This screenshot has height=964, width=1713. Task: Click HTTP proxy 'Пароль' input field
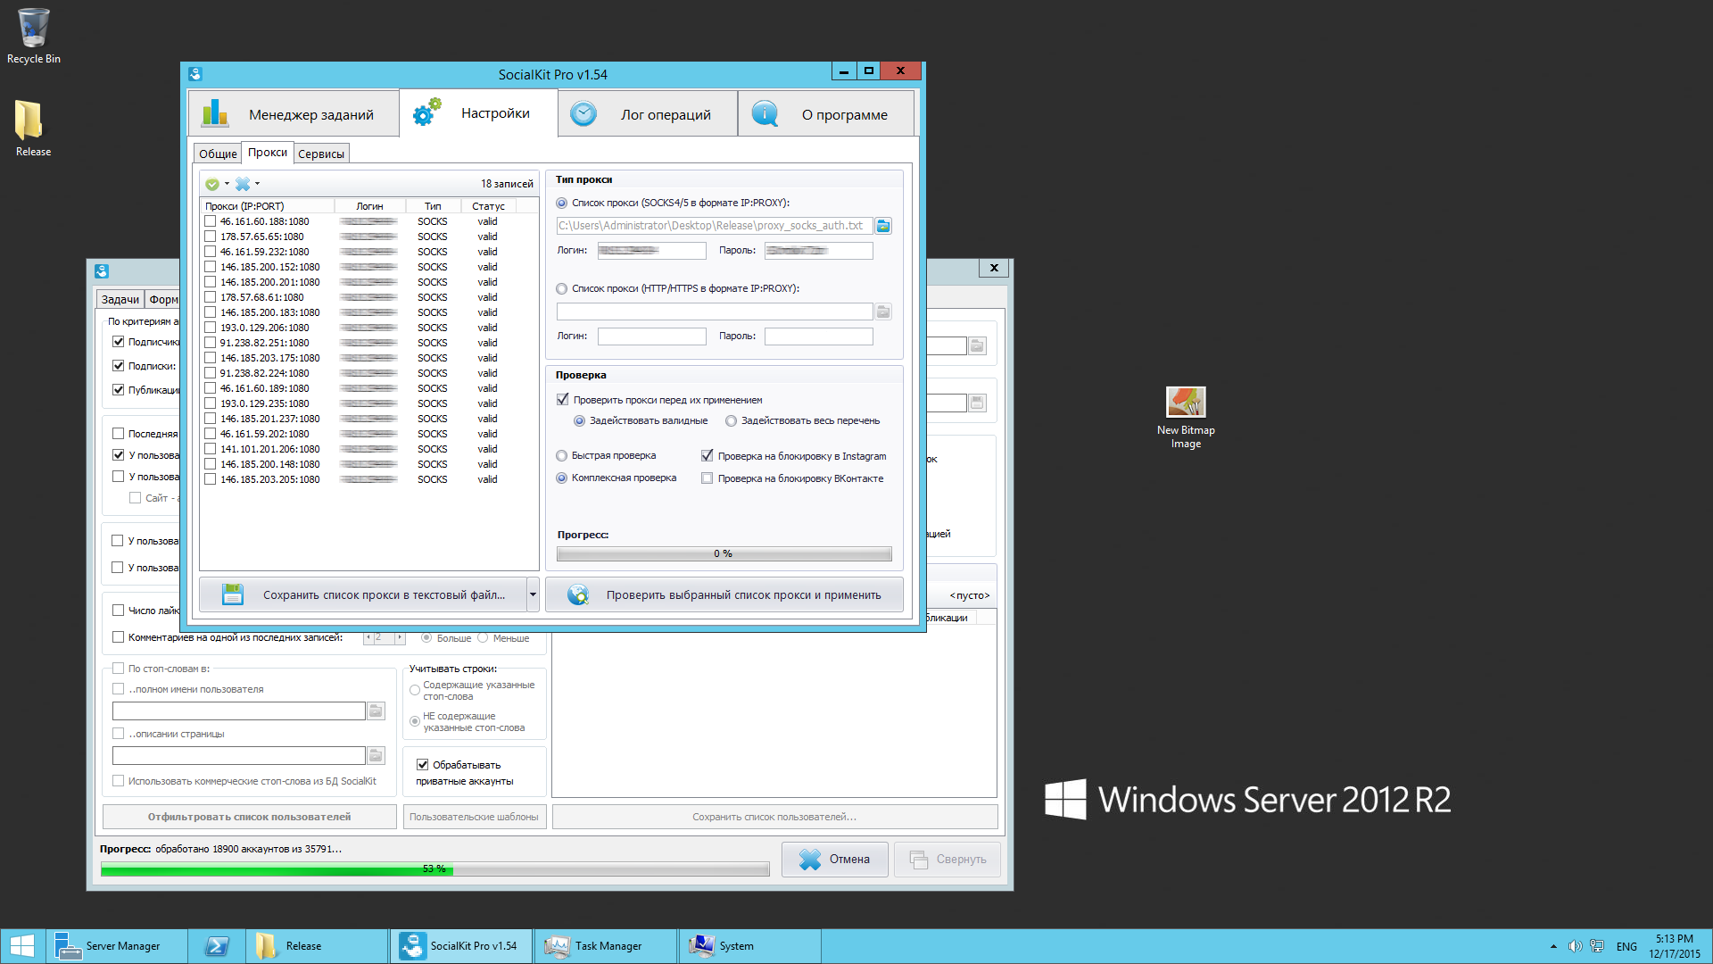(x=818, y=336)
